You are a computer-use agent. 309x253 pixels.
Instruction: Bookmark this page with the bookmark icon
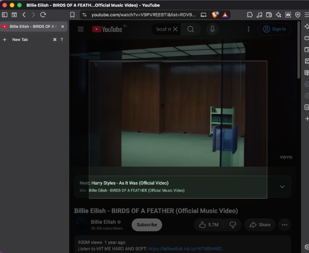(72, 15)
